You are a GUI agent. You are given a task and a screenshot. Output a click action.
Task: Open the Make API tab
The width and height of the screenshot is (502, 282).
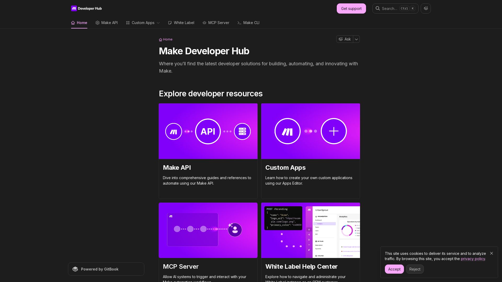[x=107, y=23]
